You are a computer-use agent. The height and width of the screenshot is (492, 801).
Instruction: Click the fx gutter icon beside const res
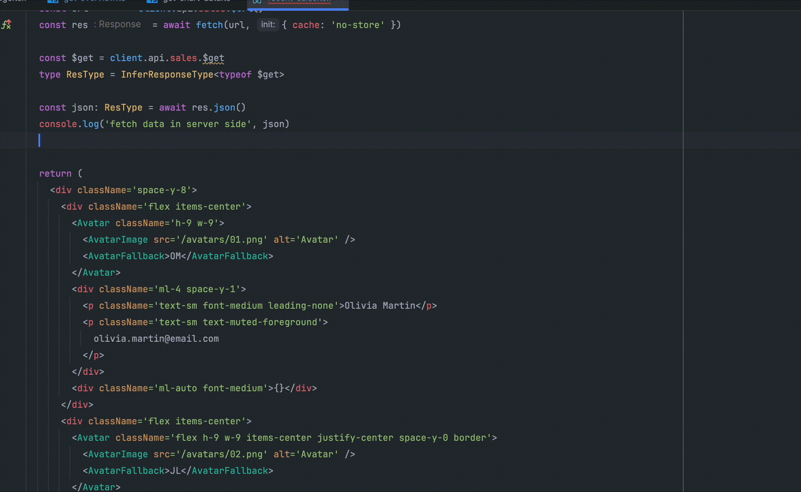tap(6, 25)
